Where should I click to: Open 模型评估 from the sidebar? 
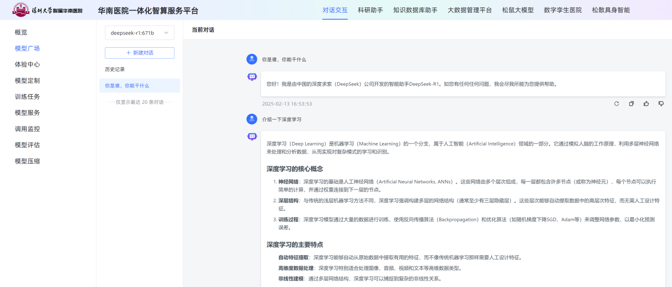[28, 145]
